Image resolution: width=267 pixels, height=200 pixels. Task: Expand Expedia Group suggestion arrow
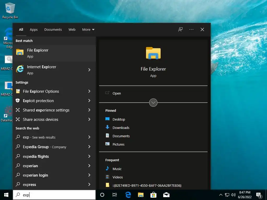[89, 147]
